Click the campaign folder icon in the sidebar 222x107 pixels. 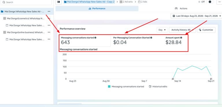[x=2, y=12]
